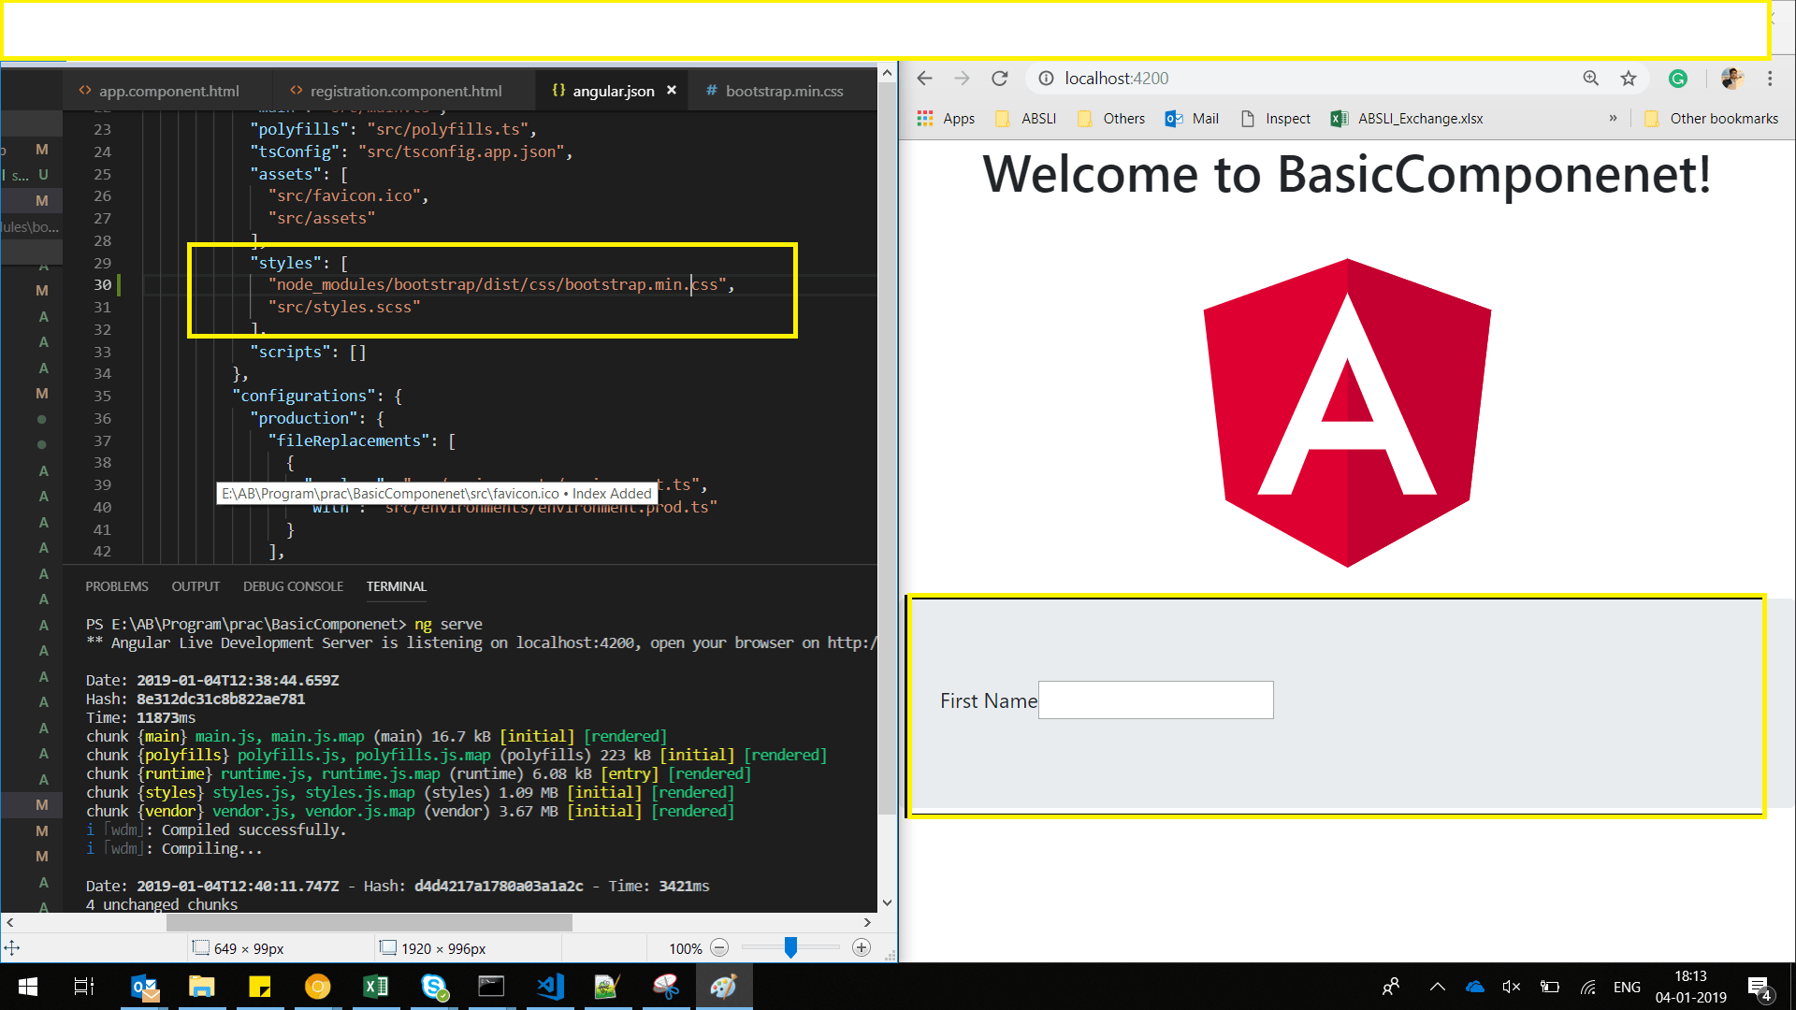The image size is (1796, 1010).
Task: Open the ABSLI_Exchange.xlsx bookmark
Action: pos(1407,119)
